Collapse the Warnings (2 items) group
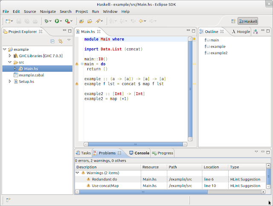 click(x=78, y=173)
